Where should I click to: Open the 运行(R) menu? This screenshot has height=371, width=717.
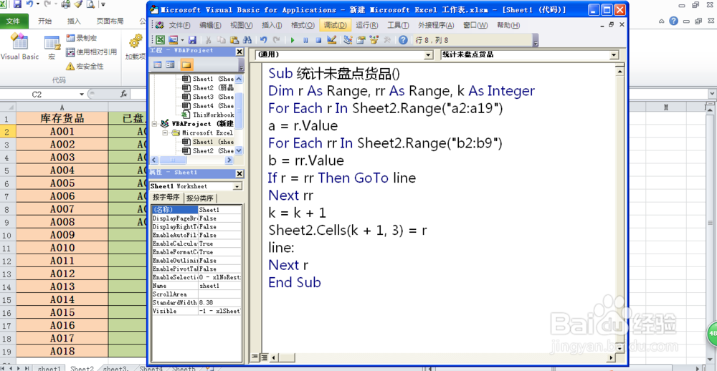[x=366, y=24]
